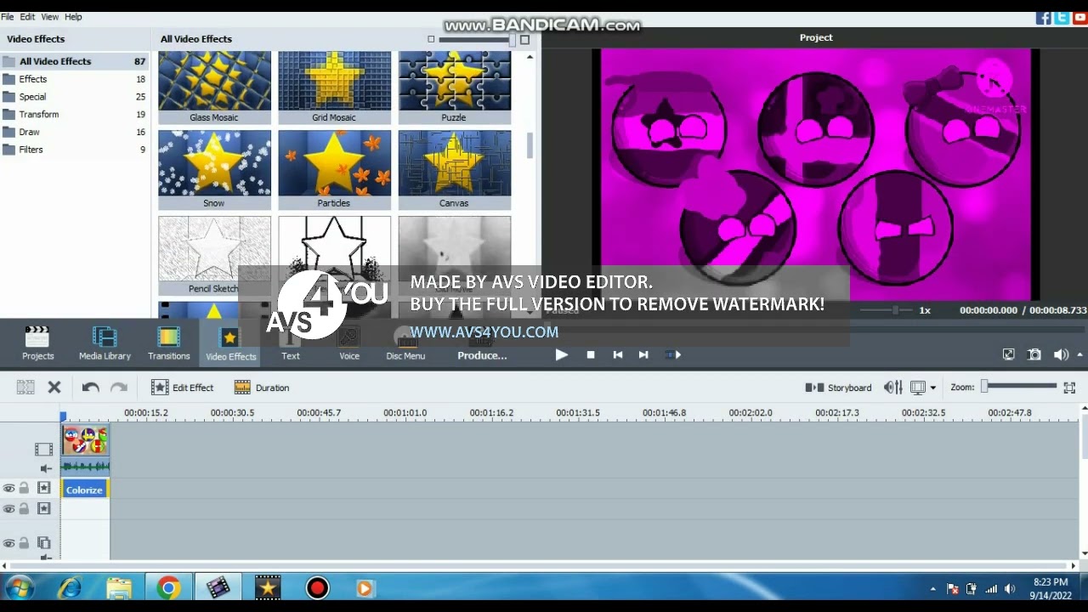Choose the Grid Mosaic effect

pyautogui.click(x=334, y=87)
